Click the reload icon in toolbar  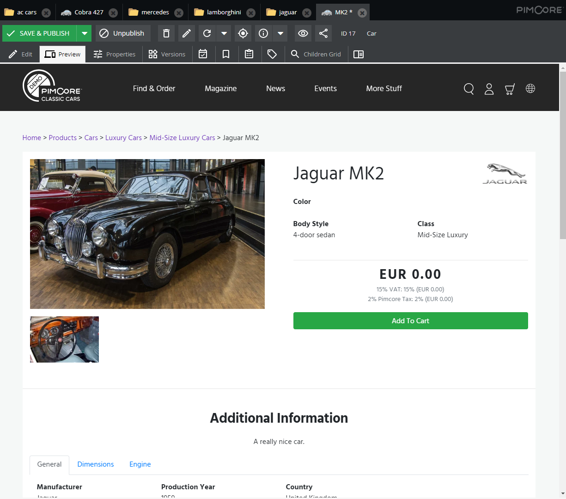207,33
